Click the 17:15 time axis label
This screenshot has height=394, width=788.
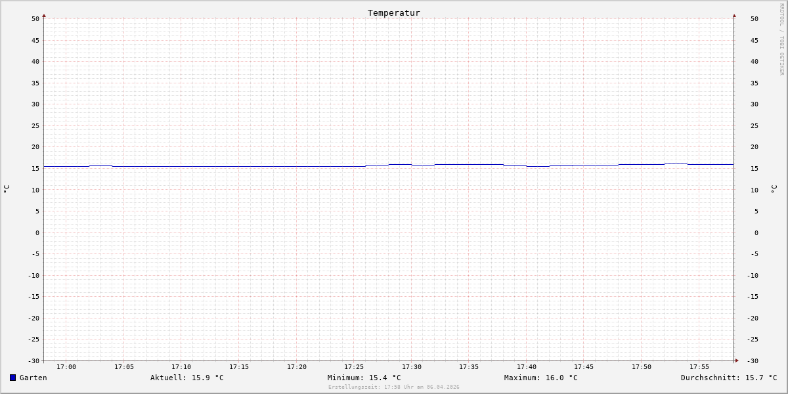[239, 366]
